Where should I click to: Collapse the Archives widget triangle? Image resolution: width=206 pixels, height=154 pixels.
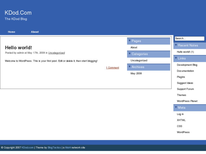[x=129, y=67]
